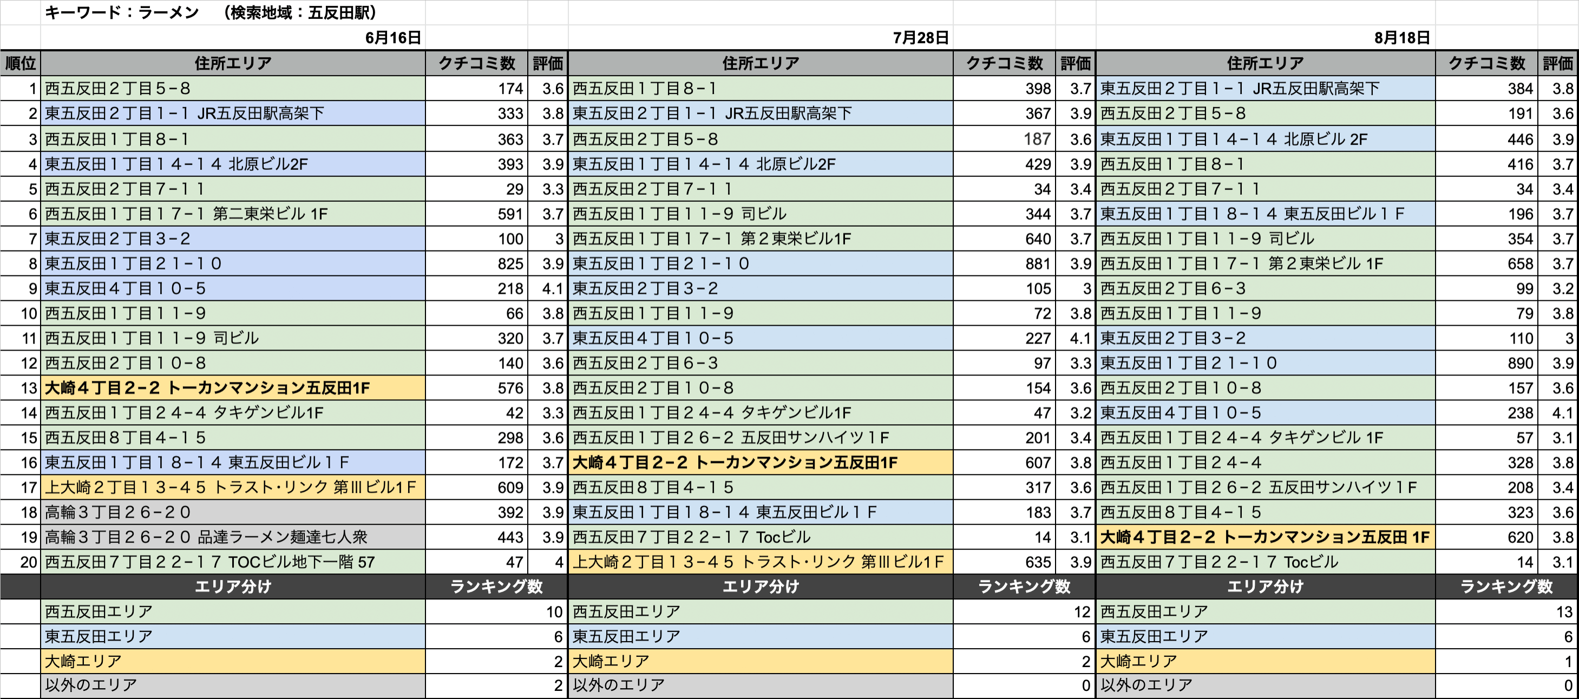Select the title cell 'キーワード：ラーメン'

coord(233,12)
